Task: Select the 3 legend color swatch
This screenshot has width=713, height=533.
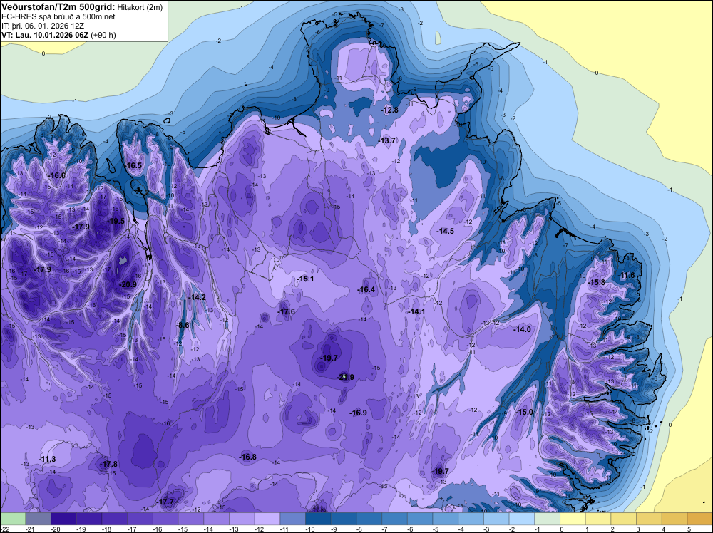Action: pos(650,519)
